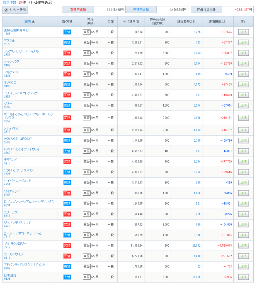The image size is (257, 285).
Task: Open VOYAGE GROUP stock link
Action: click(x=18, y=139)
